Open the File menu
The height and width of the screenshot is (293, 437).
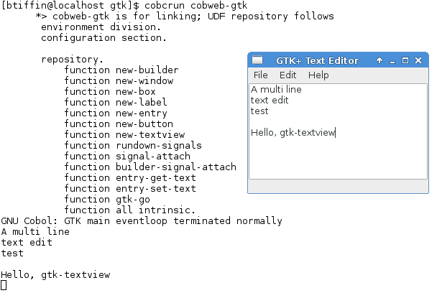[261, 75]
